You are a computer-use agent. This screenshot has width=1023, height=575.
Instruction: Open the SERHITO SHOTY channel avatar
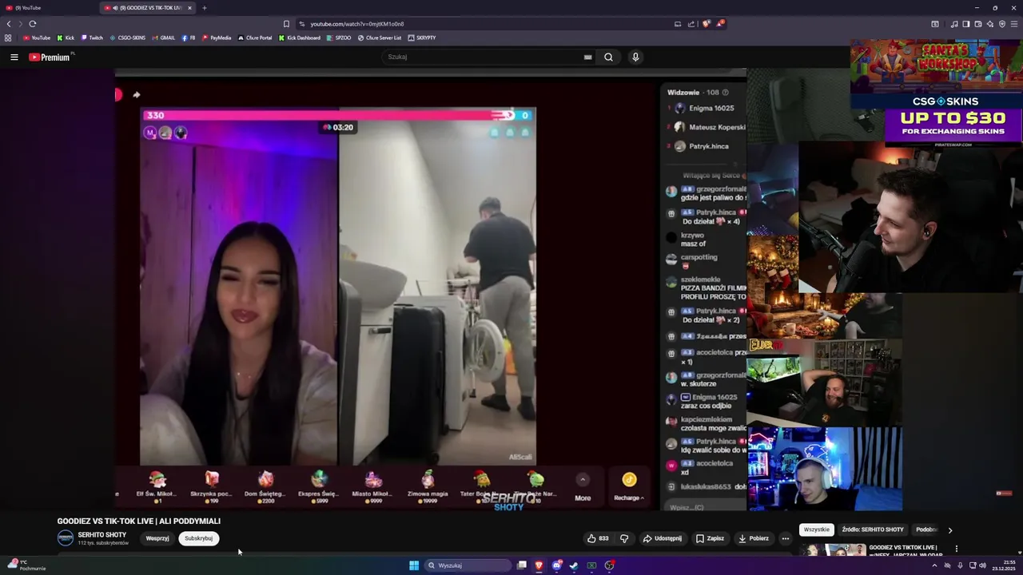tap(66, 538)
